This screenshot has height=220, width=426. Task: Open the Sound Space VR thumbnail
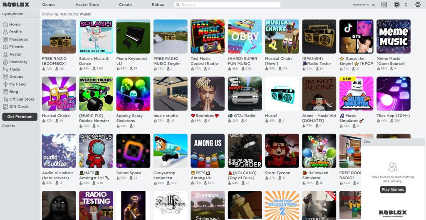pyautogui.click(x=133, y=151)
